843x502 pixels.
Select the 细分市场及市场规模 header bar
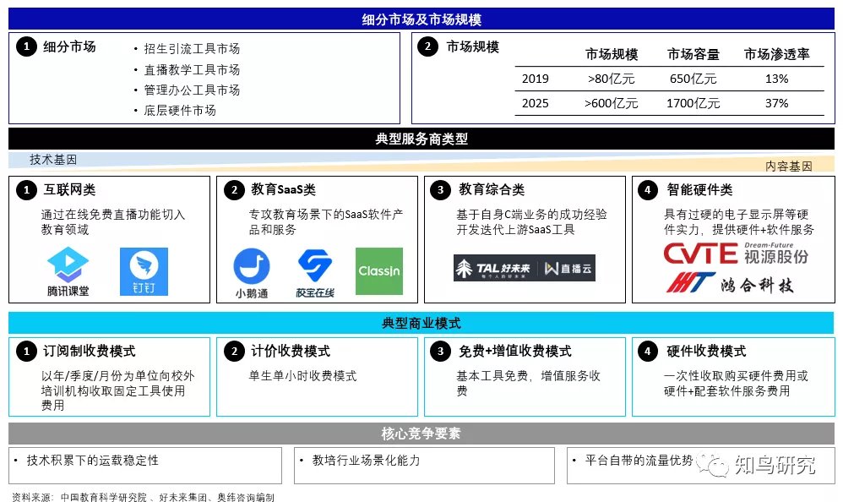pos(421,19)
